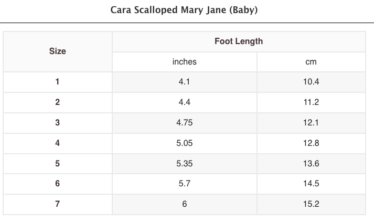This screenshot has height=222, width=374.
Task: Select size 4 row label
Action: (x=58, y=143)
